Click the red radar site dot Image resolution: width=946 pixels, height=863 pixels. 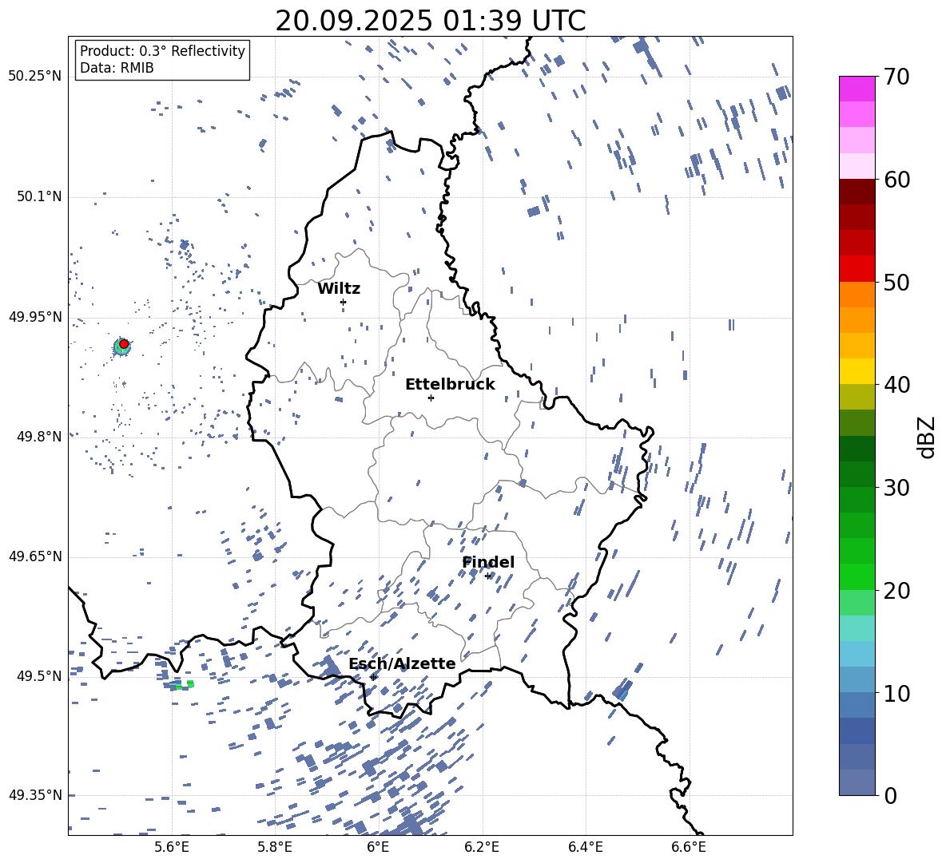[124, 343]
